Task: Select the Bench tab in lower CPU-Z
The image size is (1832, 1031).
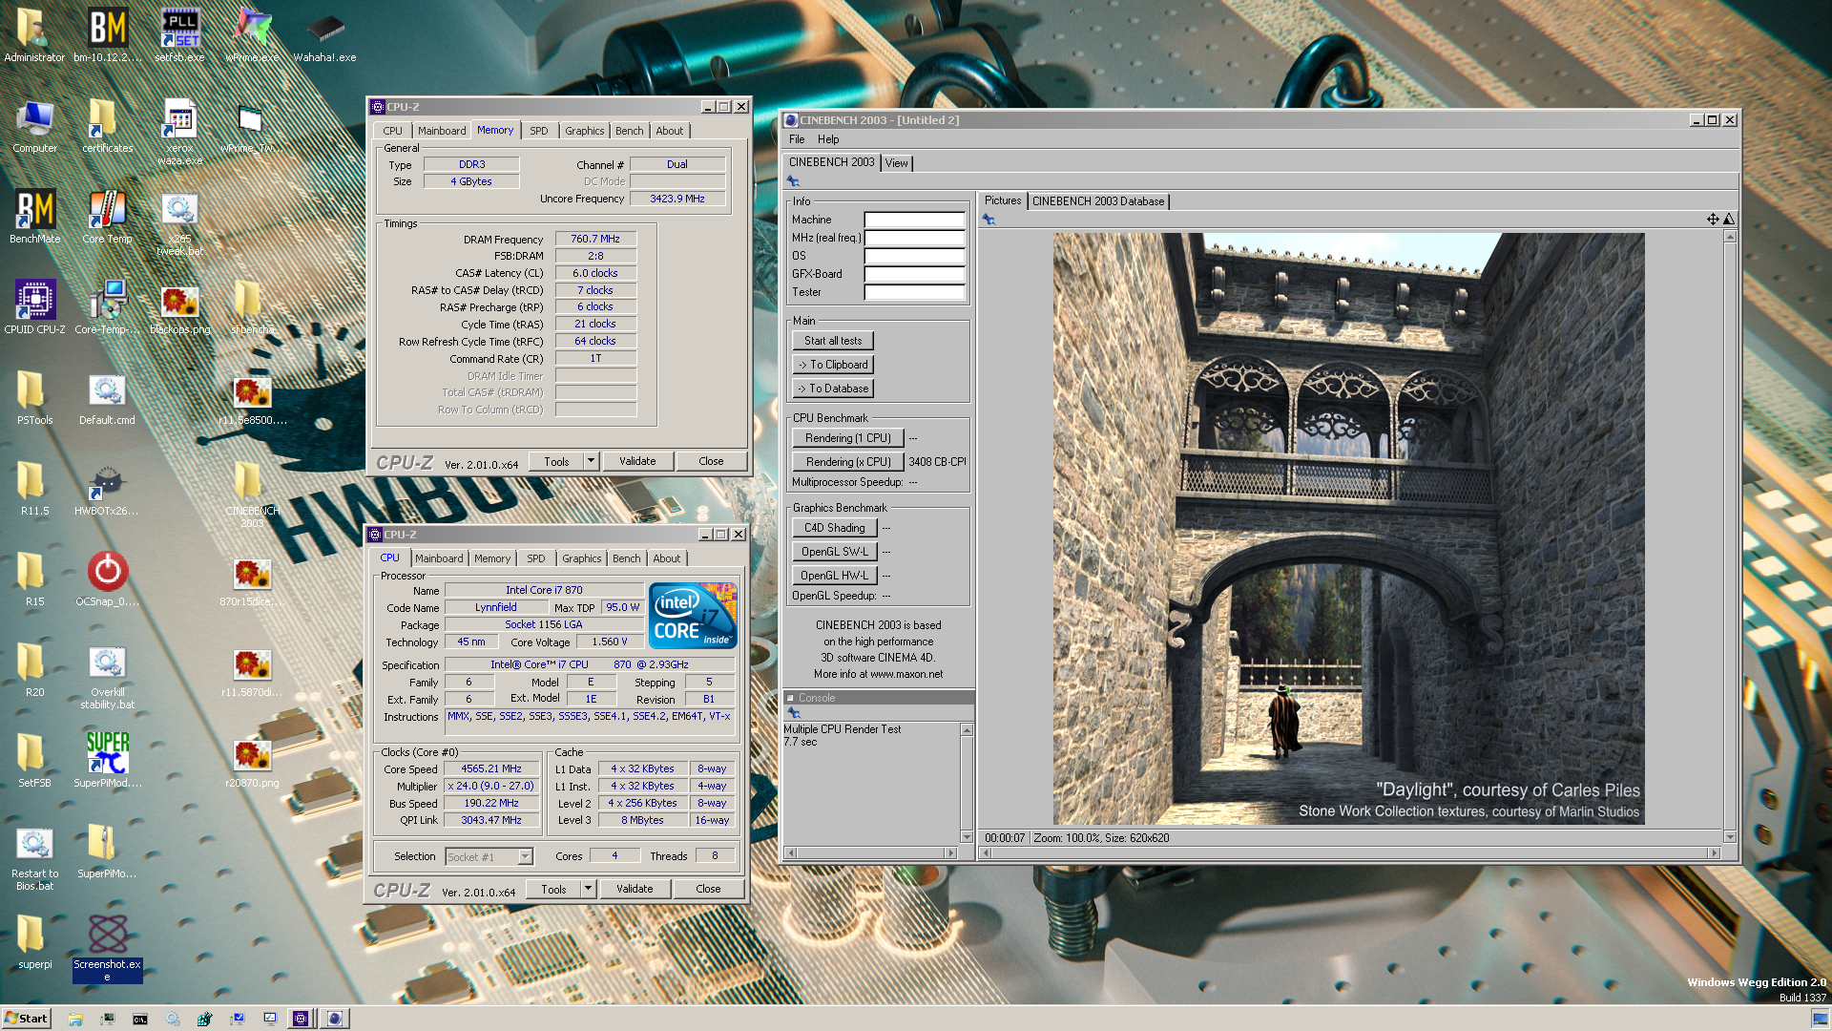Action: click(x=627, y=558)
